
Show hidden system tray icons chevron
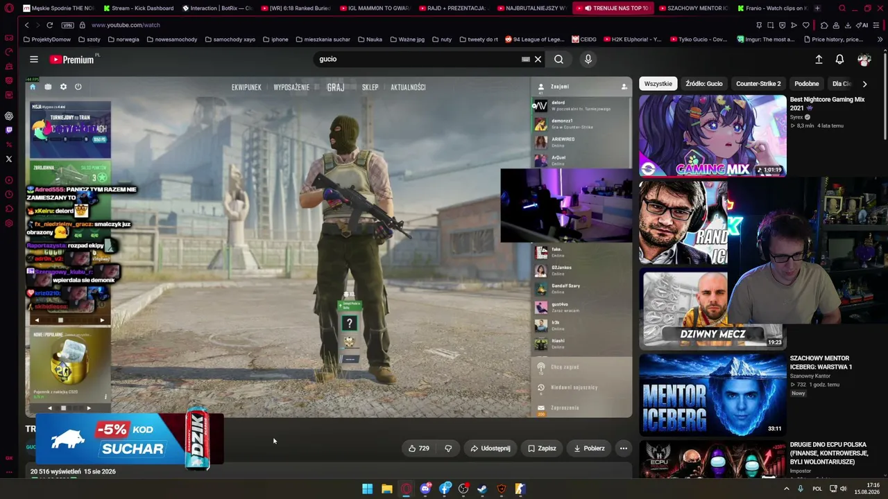tap(786, 489)
